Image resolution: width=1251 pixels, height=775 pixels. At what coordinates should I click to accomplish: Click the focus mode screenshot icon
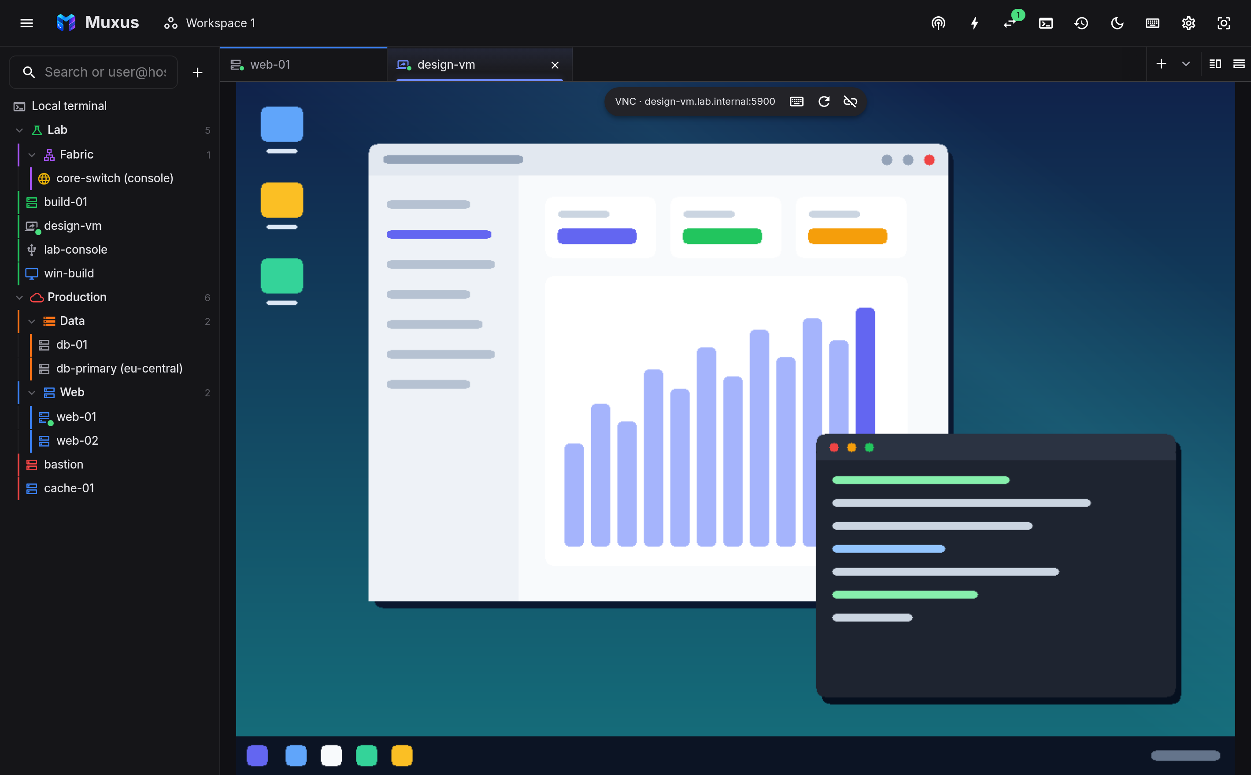1224,23
